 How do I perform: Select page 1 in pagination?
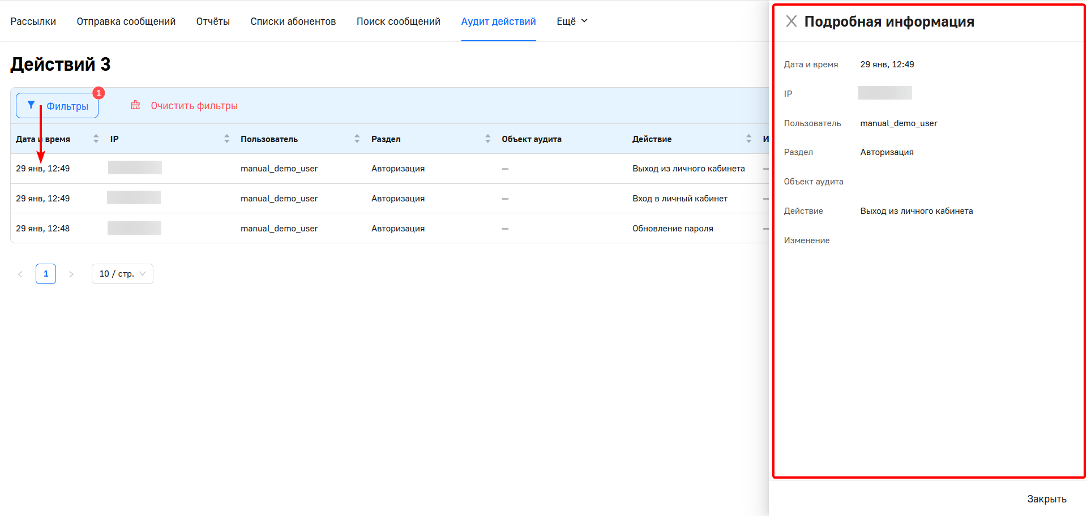46,274
